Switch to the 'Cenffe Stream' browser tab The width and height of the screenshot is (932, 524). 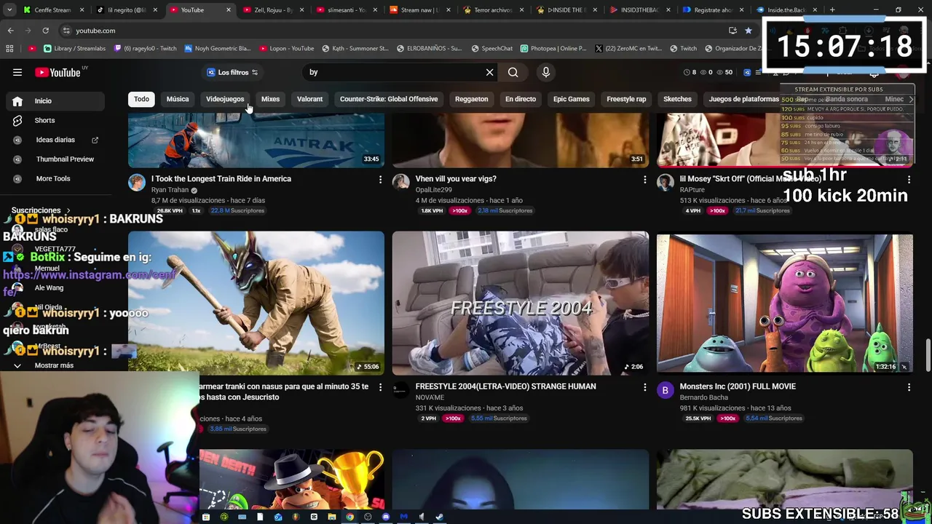pyautogui.click(x=52, y=10)
